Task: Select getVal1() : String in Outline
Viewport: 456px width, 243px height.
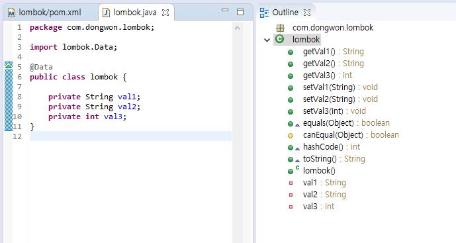Action: 334,52
